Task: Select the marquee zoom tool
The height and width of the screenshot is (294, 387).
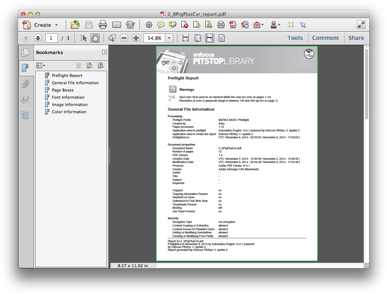Action: [x=112, y=38]
